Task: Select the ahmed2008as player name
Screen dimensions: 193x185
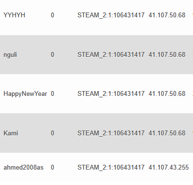Action: 24,168
